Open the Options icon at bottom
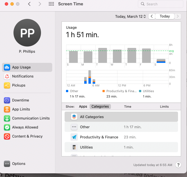This screenshot has height=177, width=187. (x=7, y=164)
